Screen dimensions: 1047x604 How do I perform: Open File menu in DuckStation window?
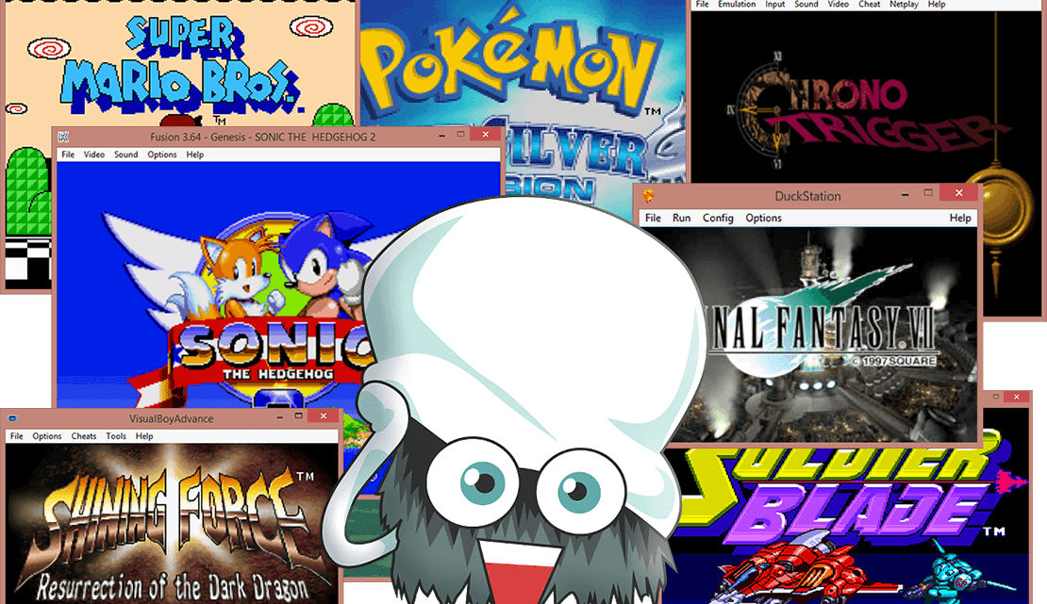point(653,218)
